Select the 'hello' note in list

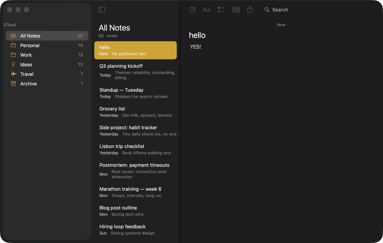pyautogui.click(x=135, y=50)
